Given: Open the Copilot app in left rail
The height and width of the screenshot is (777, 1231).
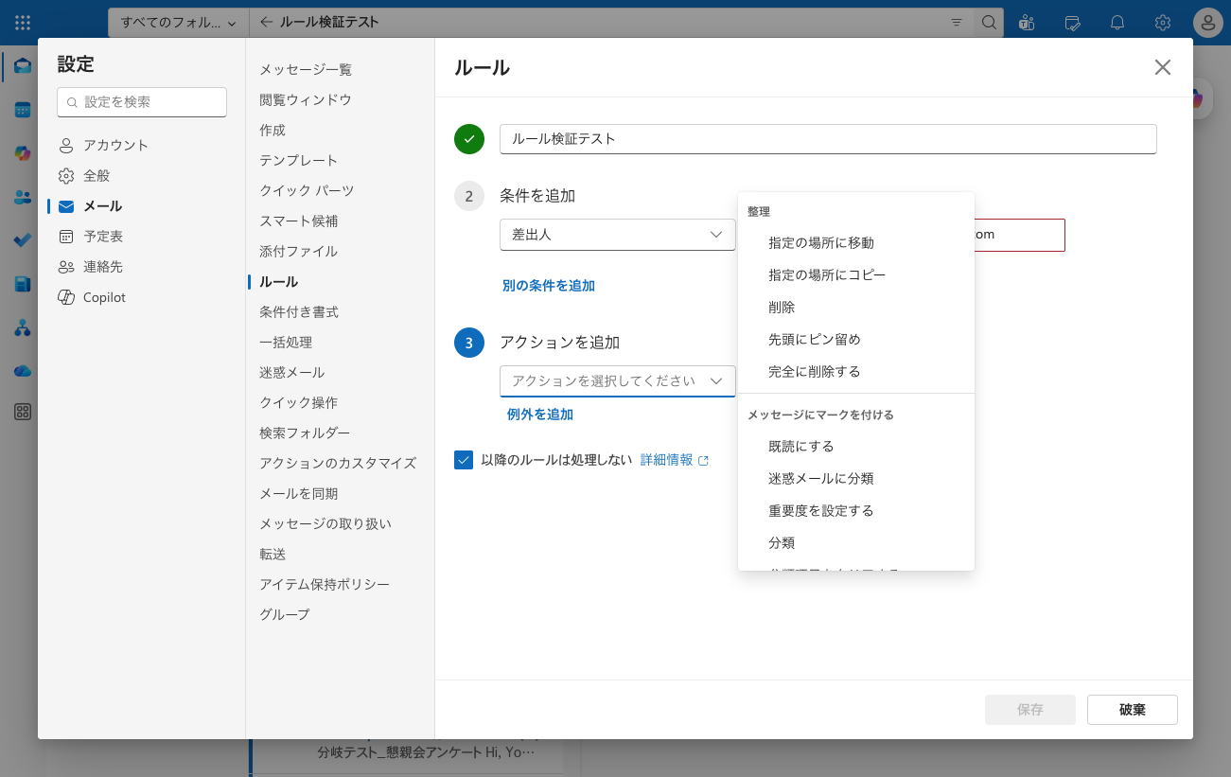Looking at the screenshot, I should (x=23, y=153).
